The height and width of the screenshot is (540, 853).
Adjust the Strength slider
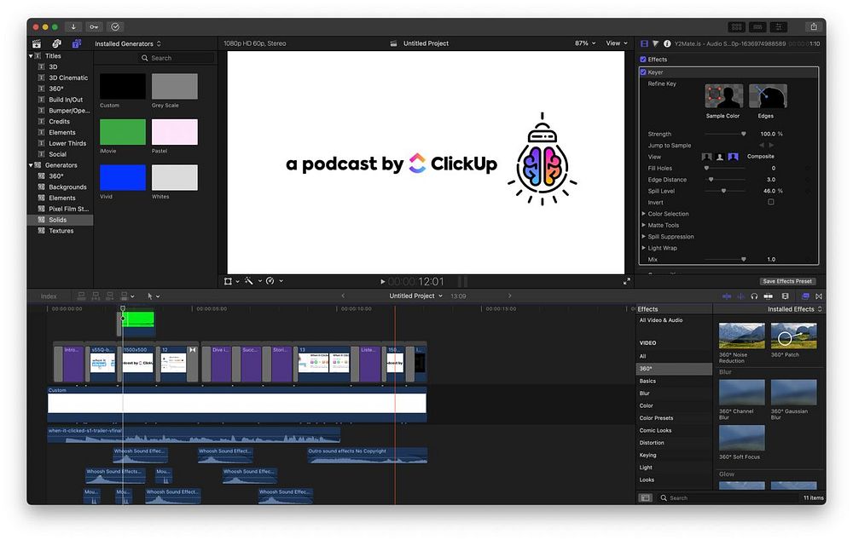726,135
